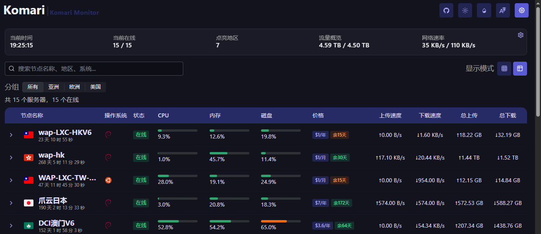
Task: Select the 欧洲 group tab
Action: click(74, 87)
